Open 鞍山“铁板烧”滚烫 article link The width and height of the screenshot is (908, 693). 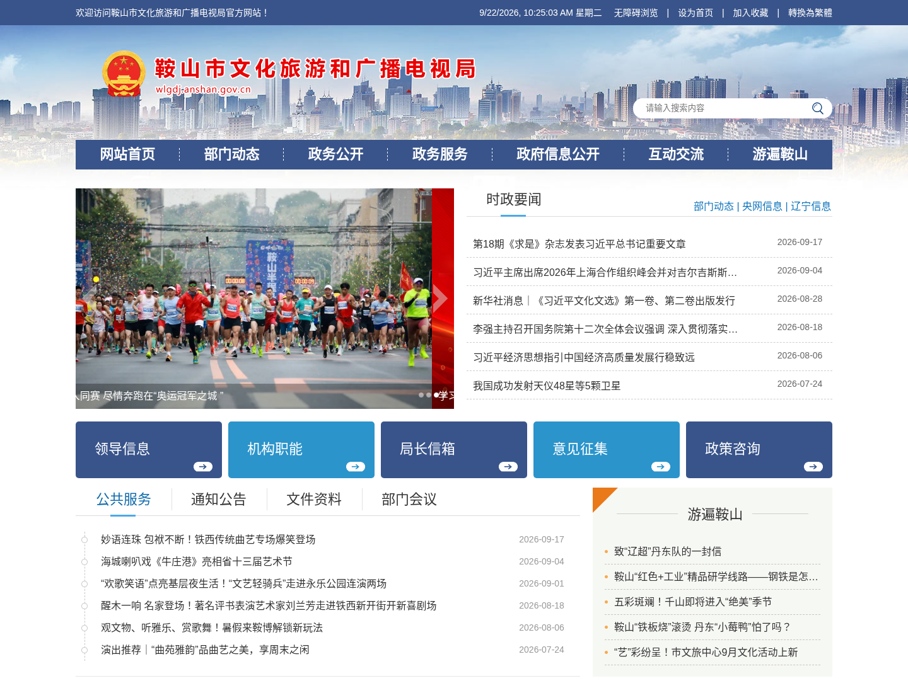702,627
